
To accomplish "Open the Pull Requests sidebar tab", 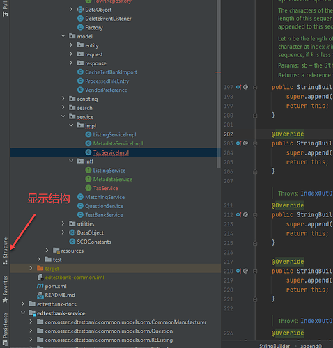I will coord(5,8).
